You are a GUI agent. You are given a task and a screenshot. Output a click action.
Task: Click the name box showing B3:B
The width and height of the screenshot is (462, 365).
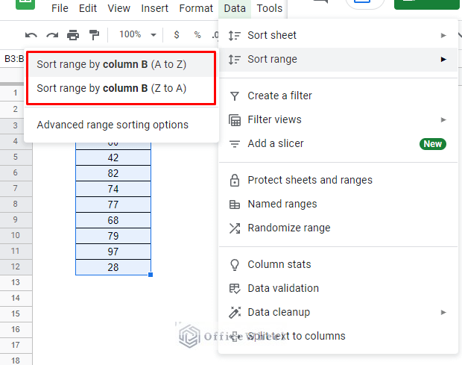(13, 59)
